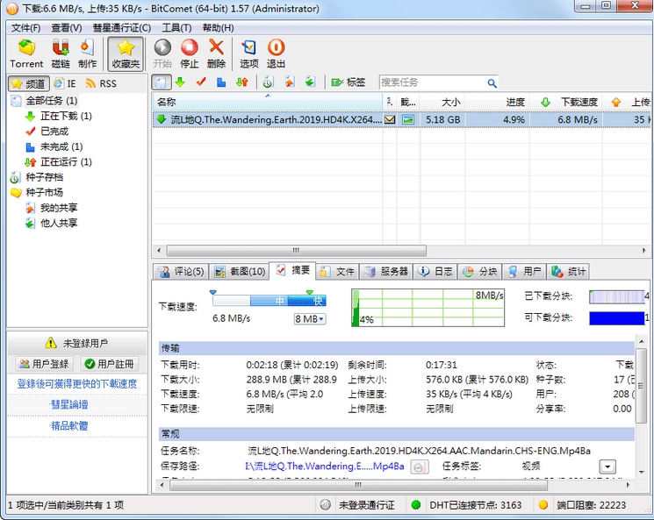This screenshot has width=654, height=520.
Task: Sort by 下载速度 column header
Action: pyautogui.click(x=565, y=102)
